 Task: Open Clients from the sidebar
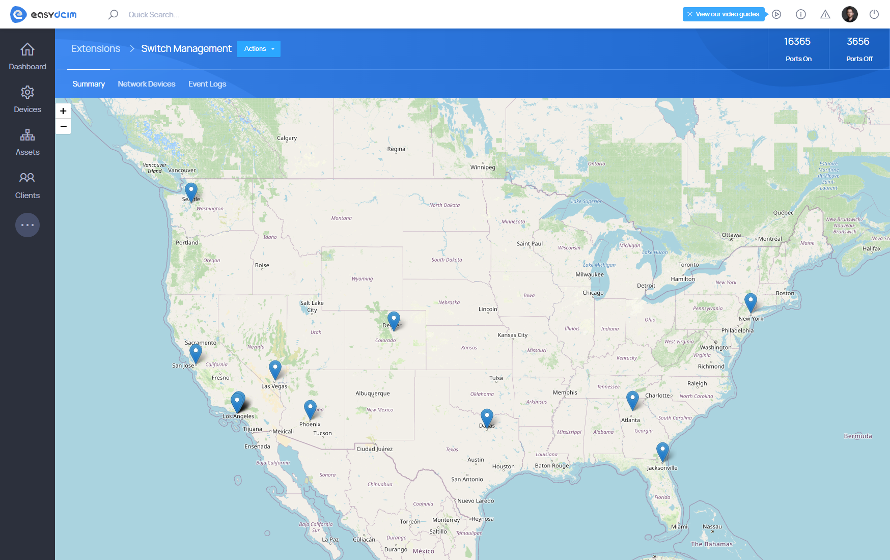(27, 185)
